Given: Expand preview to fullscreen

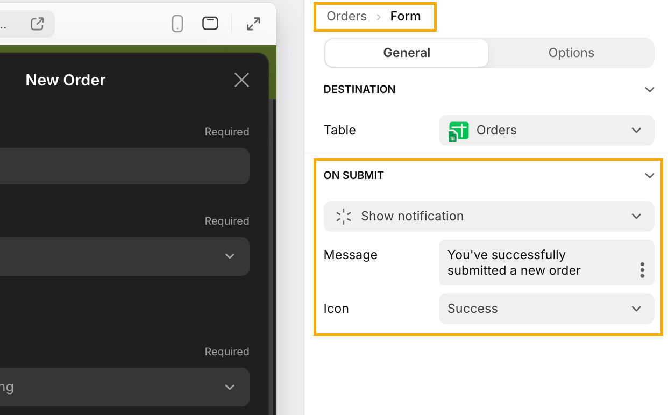Looking at the screenshot, I should pyautogui.click(x=253, y=24).
